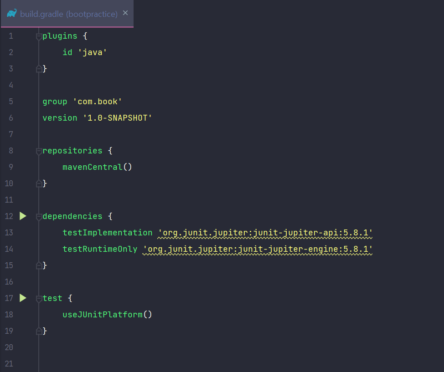Select the build.gradle (bootpractice) tab

(x=67, y=14)
